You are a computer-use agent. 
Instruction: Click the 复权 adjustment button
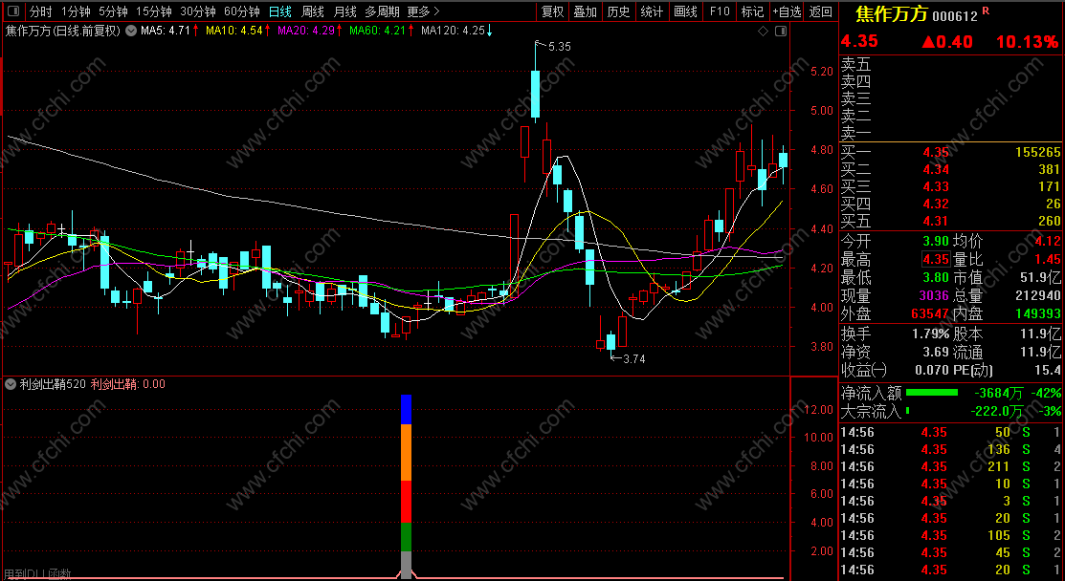pyautogui.click(x=552, y=11)
